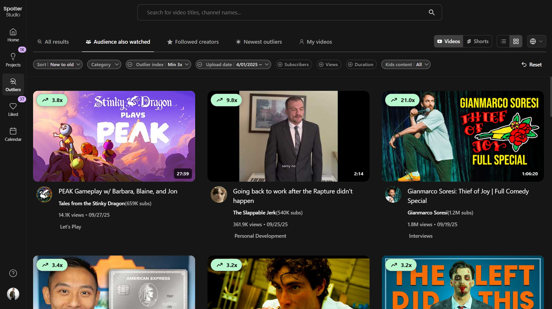Viewport: 552px width, 309px height.
Task: Open the globe language selector
Action: tap(536, 41)
